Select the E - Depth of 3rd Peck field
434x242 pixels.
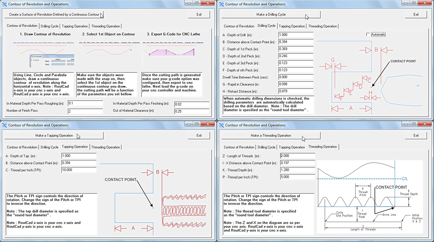tap(296, 63)
